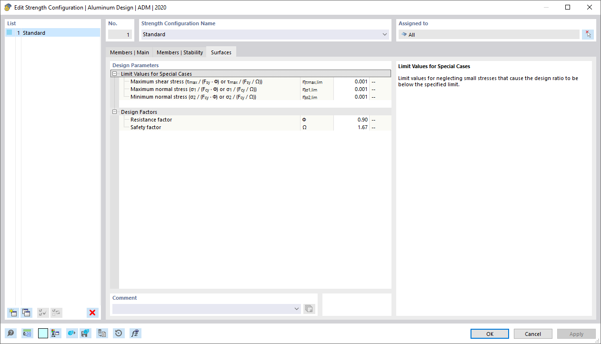This screenshot has height=344, width=601.
Task: Open the Strength Configuration Name dropdown
Action: coord(384,34)
